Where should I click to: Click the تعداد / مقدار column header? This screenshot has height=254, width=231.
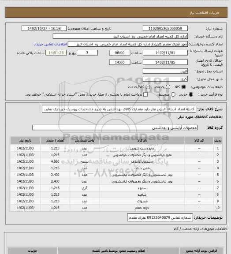(x=55, y=140)
